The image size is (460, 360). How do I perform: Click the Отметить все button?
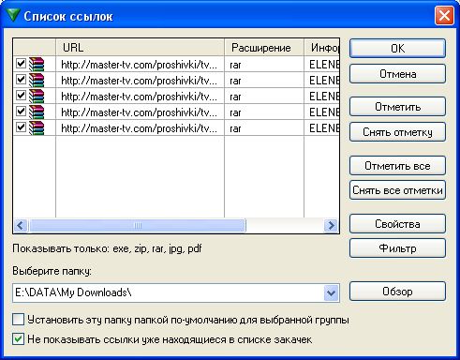pos(397,166)
